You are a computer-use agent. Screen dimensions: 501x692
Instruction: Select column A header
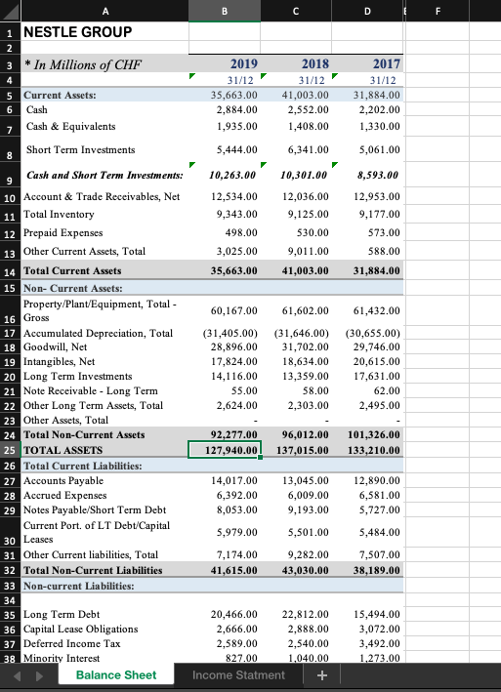tap(105, 11)
